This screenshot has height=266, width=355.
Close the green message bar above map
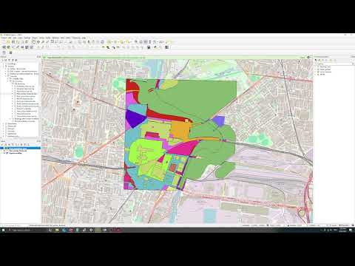[x=308, y=58]
